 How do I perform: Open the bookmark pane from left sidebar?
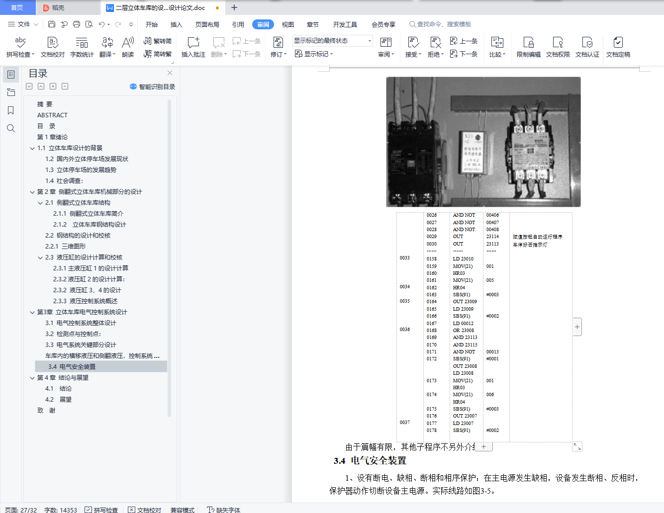[11, 110]
